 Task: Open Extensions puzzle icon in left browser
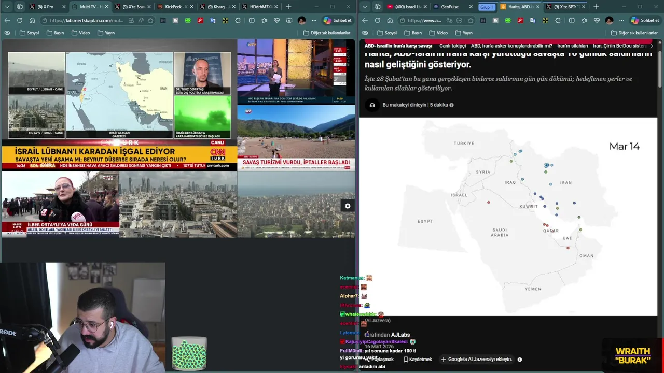tap(238, 20)
